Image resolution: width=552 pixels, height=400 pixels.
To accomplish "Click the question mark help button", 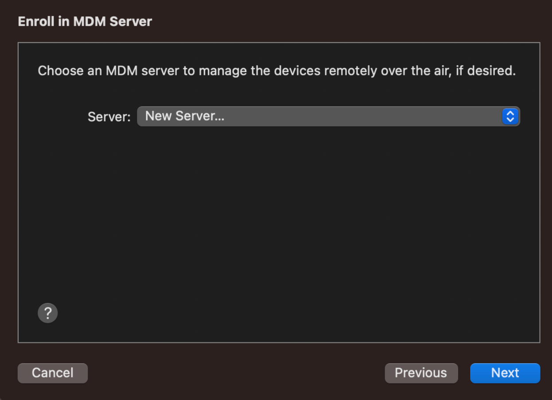I will (x=48, y=313).
